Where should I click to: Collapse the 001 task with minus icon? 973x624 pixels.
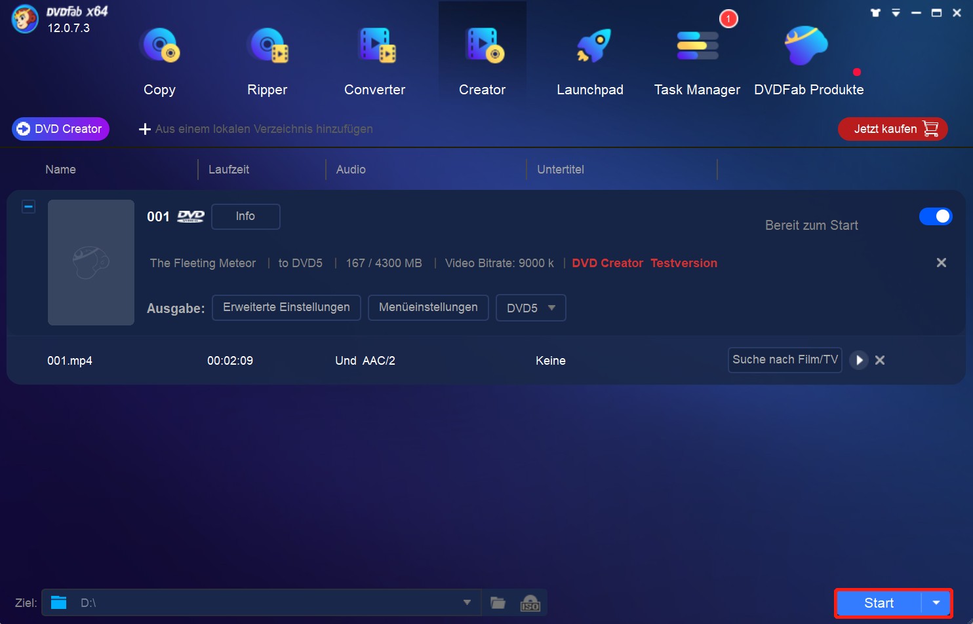pos(28,207)
